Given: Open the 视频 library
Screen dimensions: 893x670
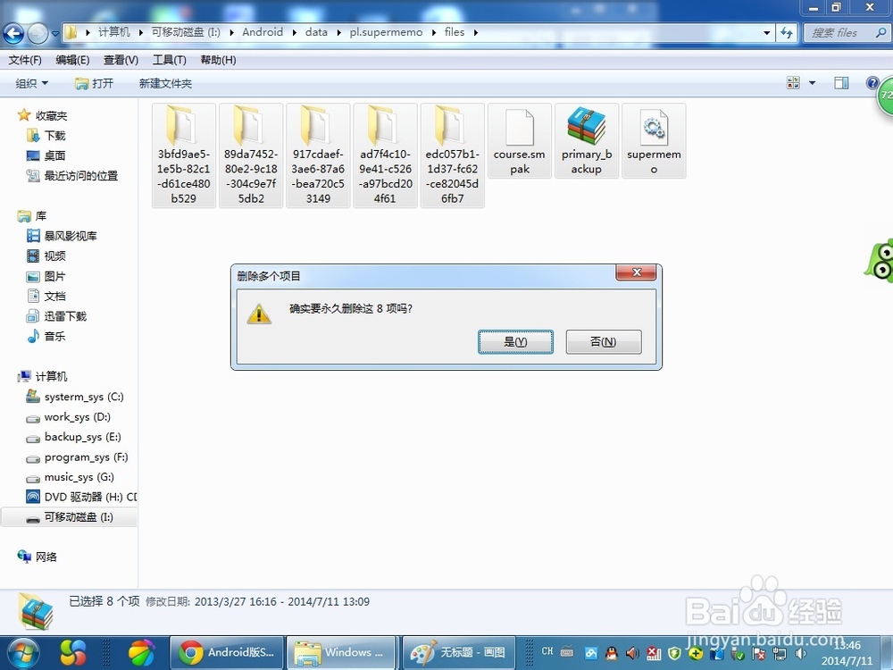Looking at the screenshot, I should [x=54, y=255].
